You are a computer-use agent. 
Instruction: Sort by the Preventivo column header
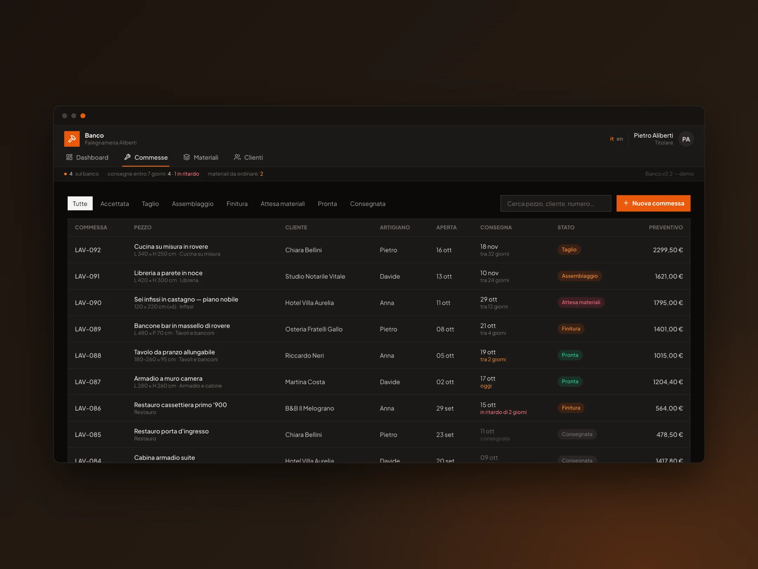666,227
